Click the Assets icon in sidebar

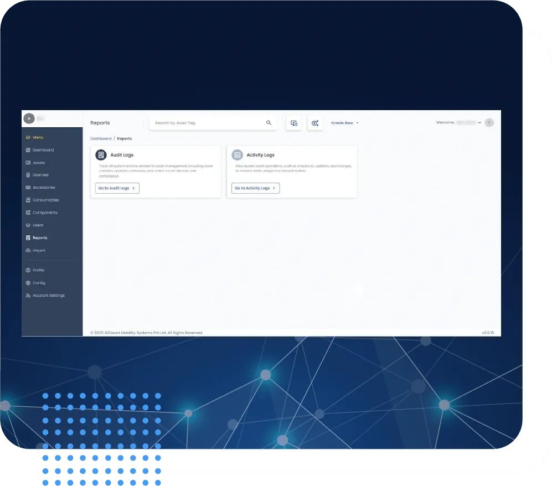pyautogui.click(x=28, y=163)
